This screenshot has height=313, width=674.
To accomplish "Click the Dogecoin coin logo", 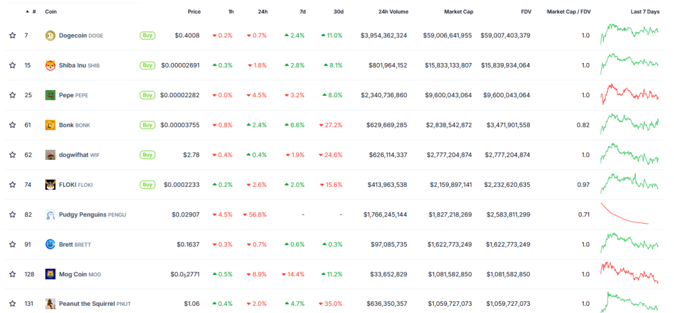I will [x=50, y=36].
